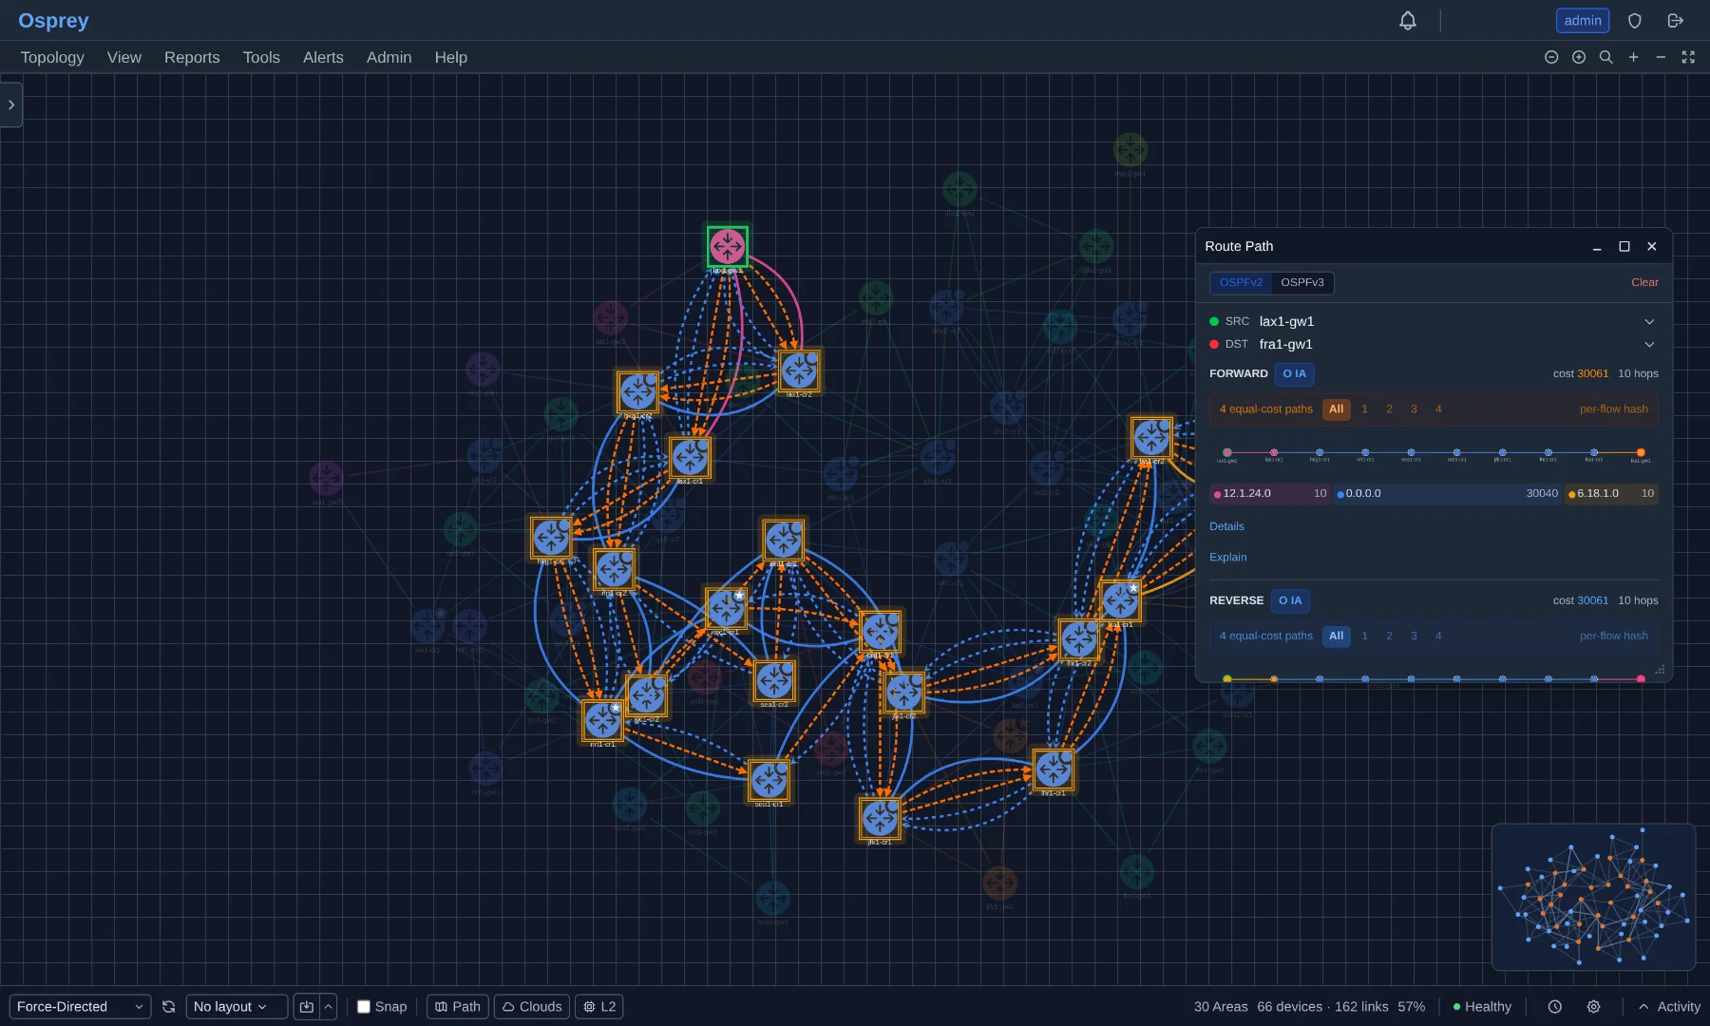This screenshot has height=1026, width=1710.
Task: Click the Osprey logo
Action: coord(53,21)
